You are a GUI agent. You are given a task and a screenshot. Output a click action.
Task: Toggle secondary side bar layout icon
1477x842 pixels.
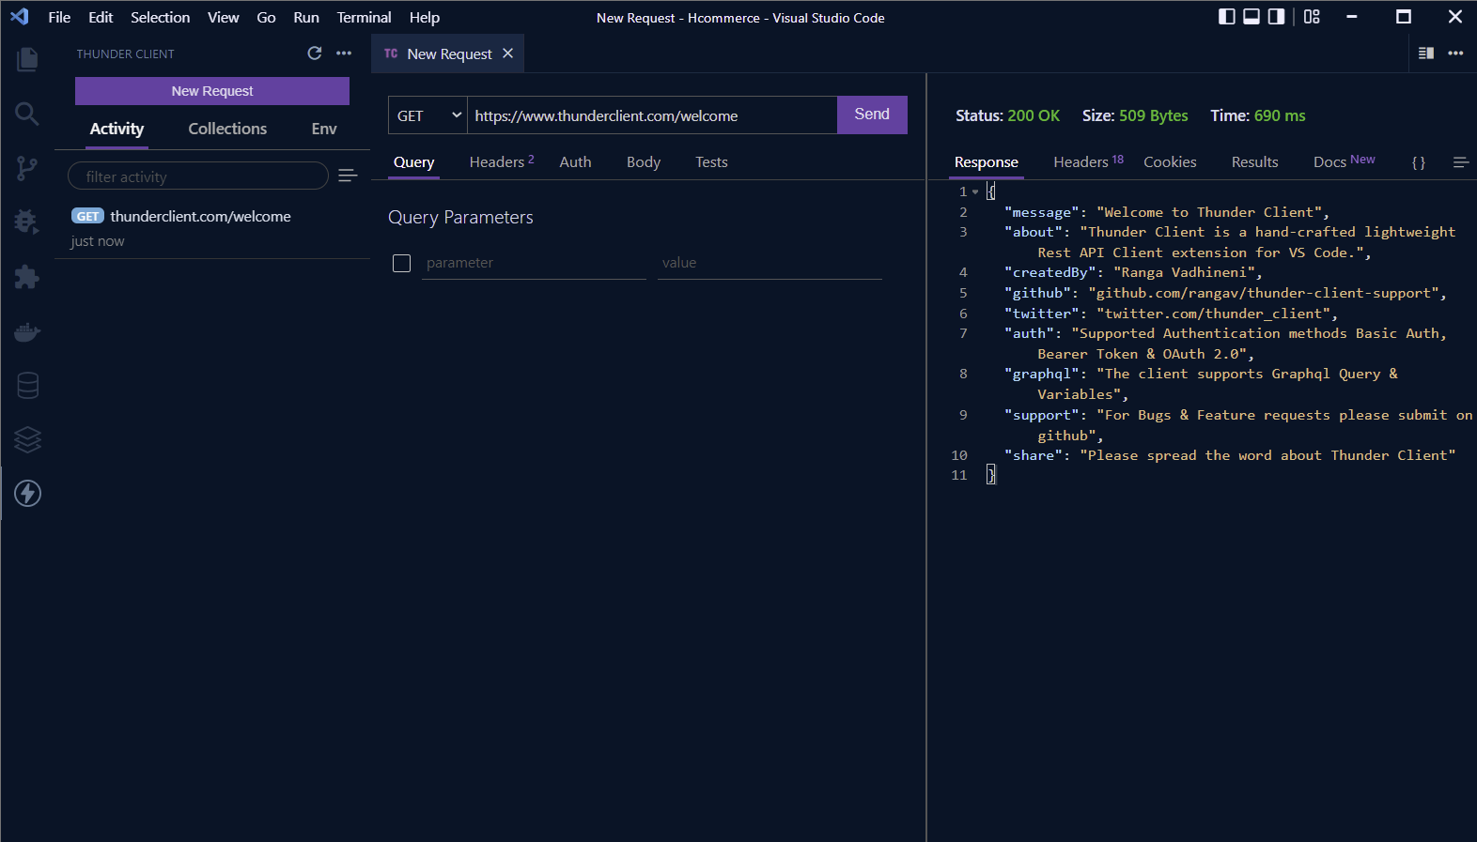click(1276, 17)
